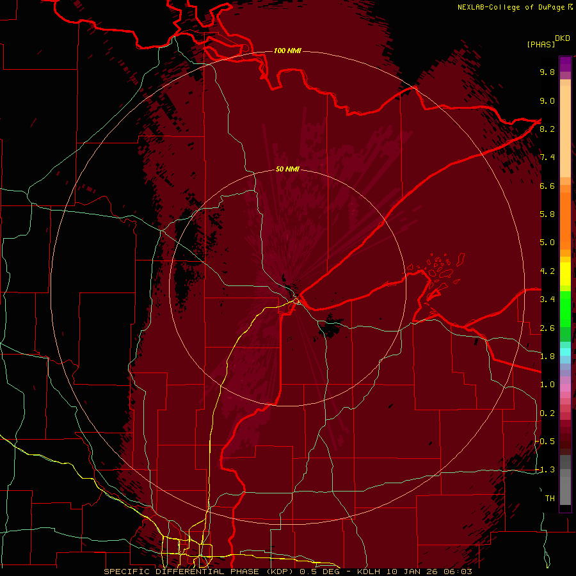Click the "DKD" label above the color scale
Viewport: 576px width, 576px height.
click(x=563, y=38)
